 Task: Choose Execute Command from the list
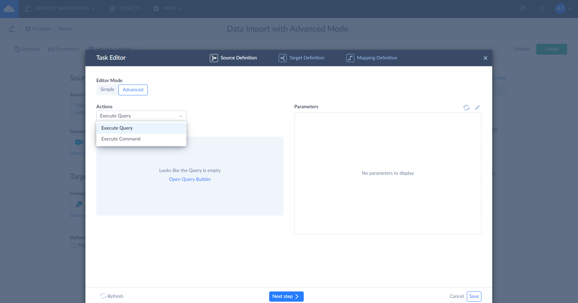point(141,139)
